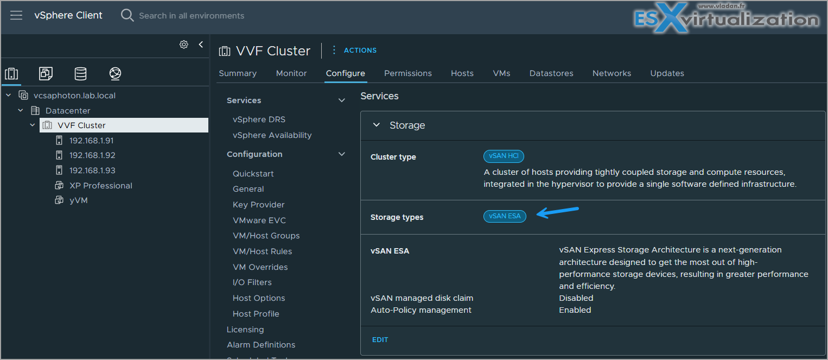The image size is (828, 360).
Task: Open Key Provider settings
Action: [259, 205]
